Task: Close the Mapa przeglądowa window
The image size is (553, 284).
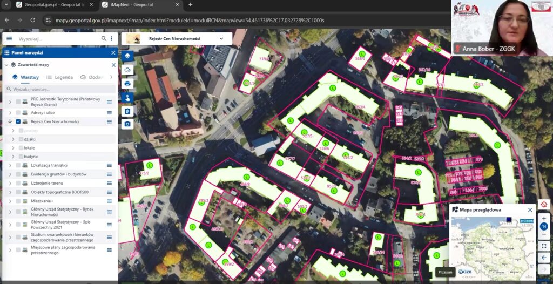Action: click(x=530, y=209)
